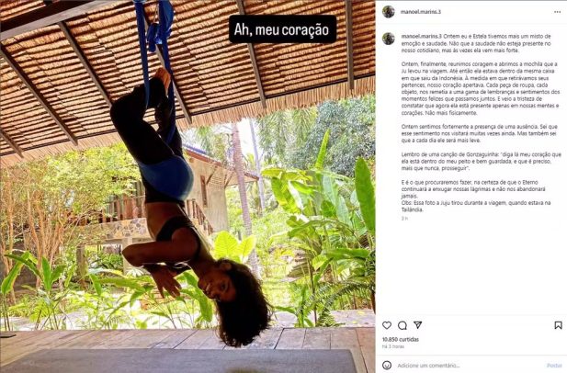Open manoel.marins.3 profile from the header
This screenshot has width=567, height=373.
coord(421,12)
